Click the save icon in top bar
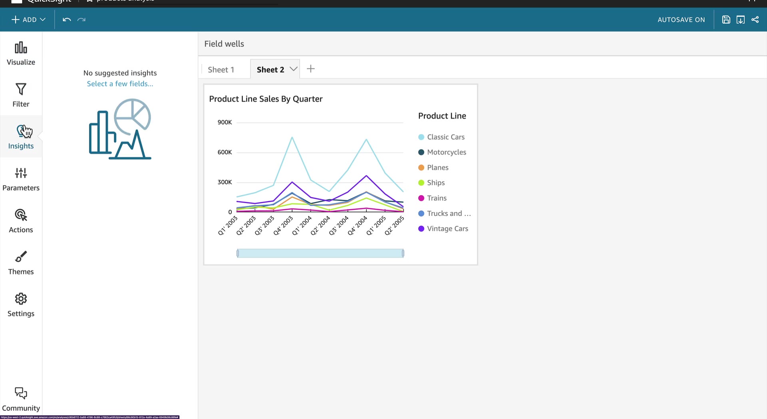Screen dimensions: 767x419 point(726,20)
